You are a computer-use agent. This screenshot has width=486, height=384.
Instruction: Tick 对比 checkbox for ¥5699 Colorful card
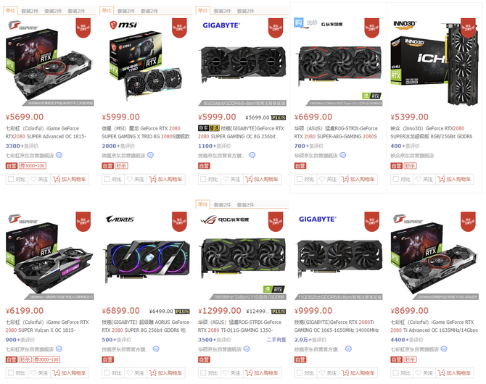pos(11,179)
